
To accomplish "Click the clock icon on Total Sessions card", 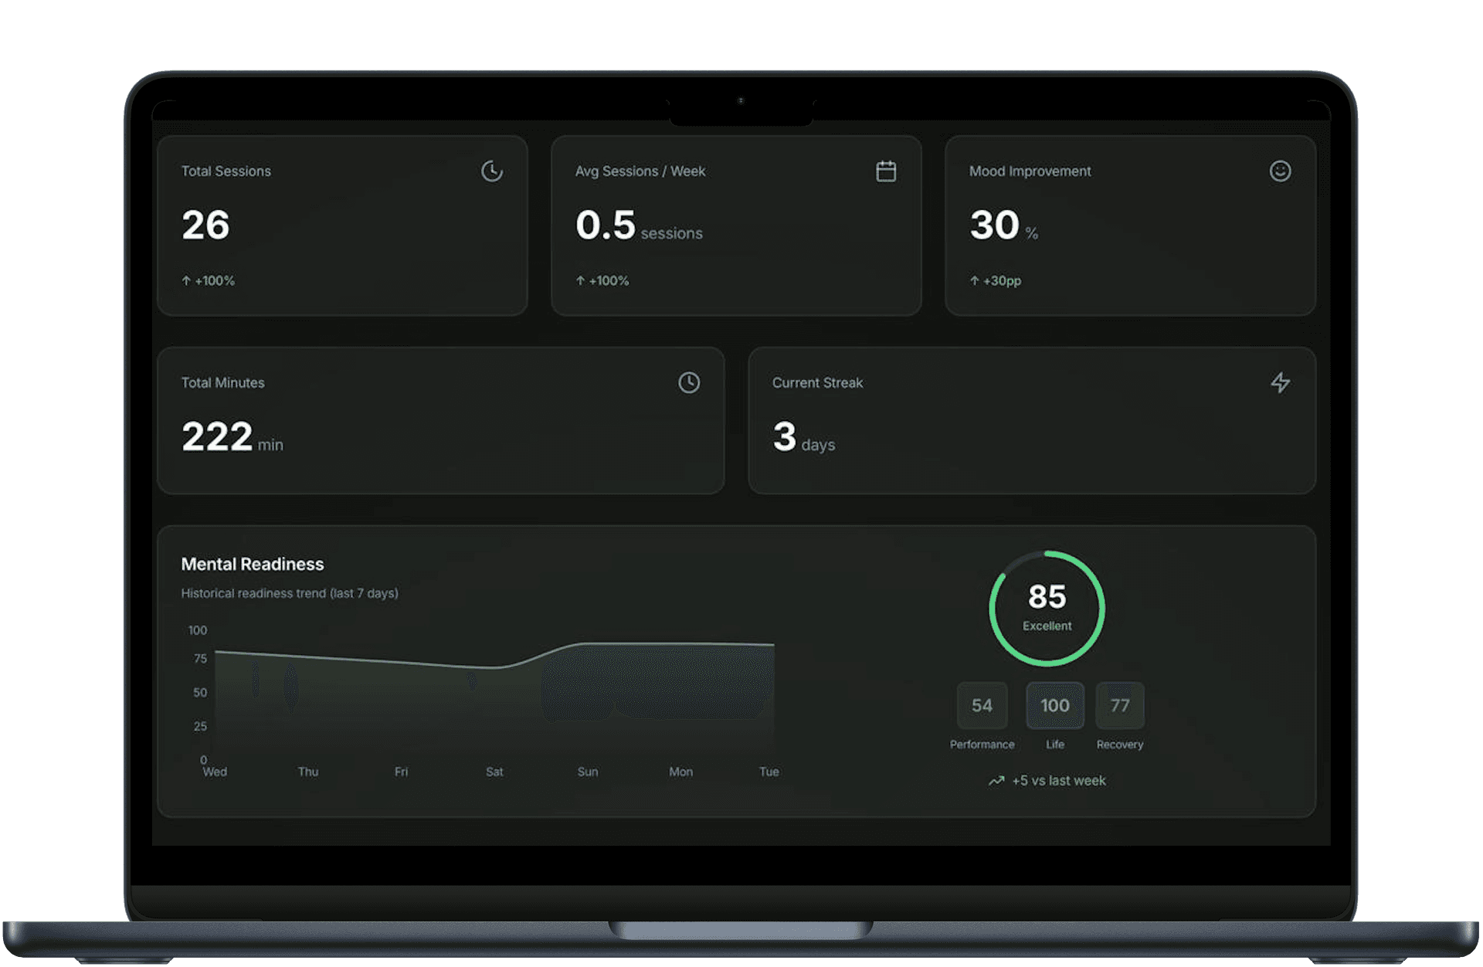I will coord(492,171).
